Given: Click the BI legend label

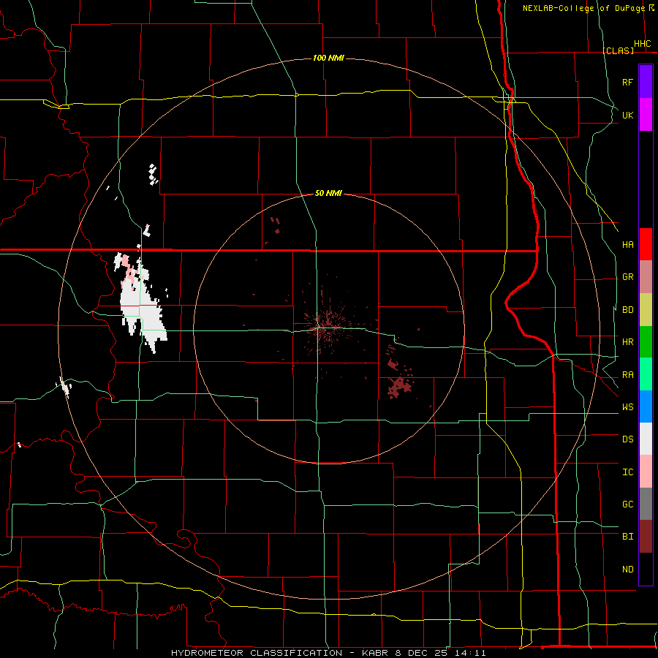Looking at the screenshot, I should (627, 537).
